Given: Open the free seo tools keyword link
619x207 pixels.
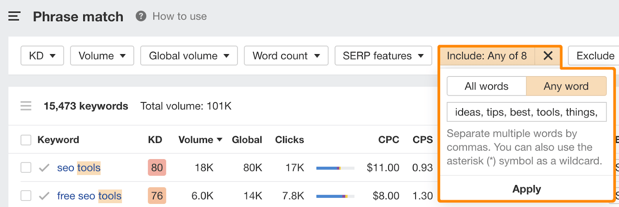Looking at the screenshot, I should pyautogui.click(x=89, y=196).
